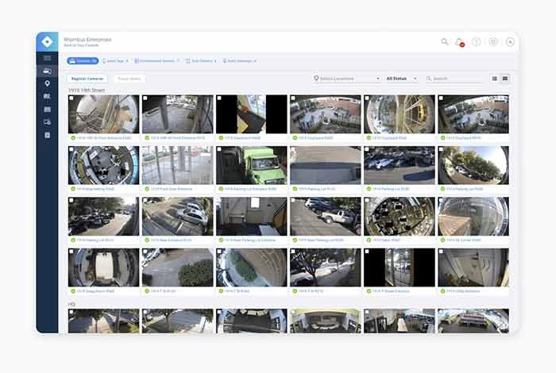Screen dimensions: 556x373
Task: Click the Rhombus diamond logo
Action: [47, 42]
